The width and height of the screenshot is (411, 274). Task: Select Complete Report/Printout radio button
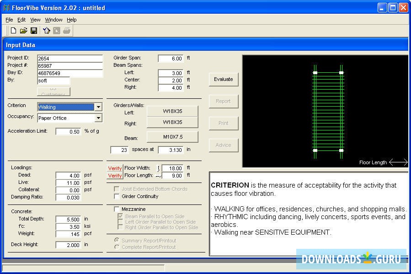point(117,247)
